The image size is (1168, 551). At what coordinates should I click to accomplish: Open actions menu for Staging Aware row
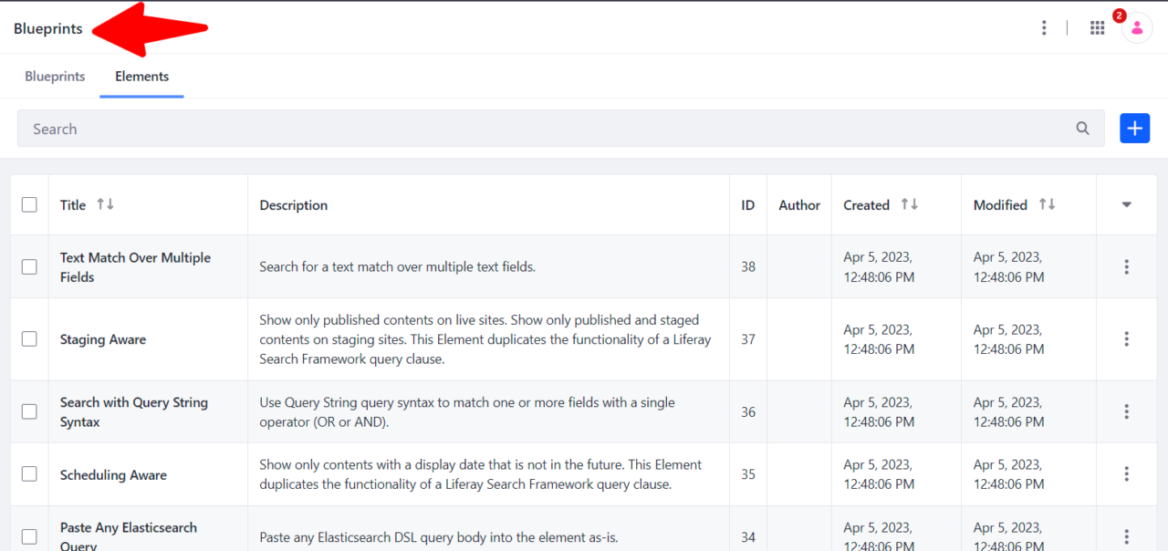click(1126, 338)
